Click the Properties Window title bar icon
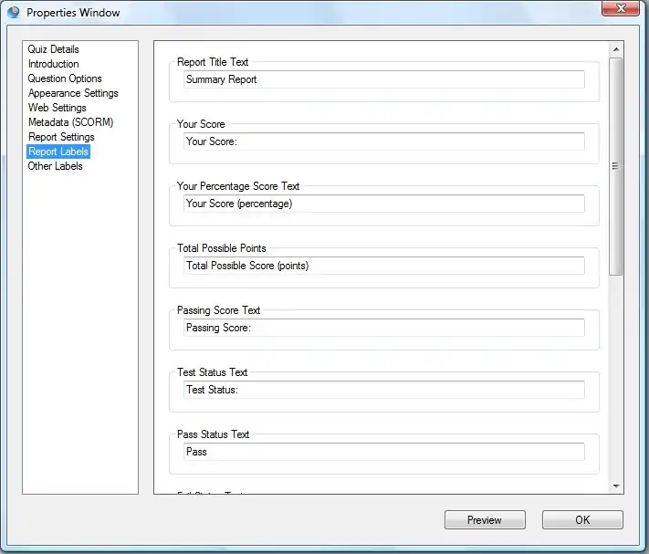 pos(14,13)
